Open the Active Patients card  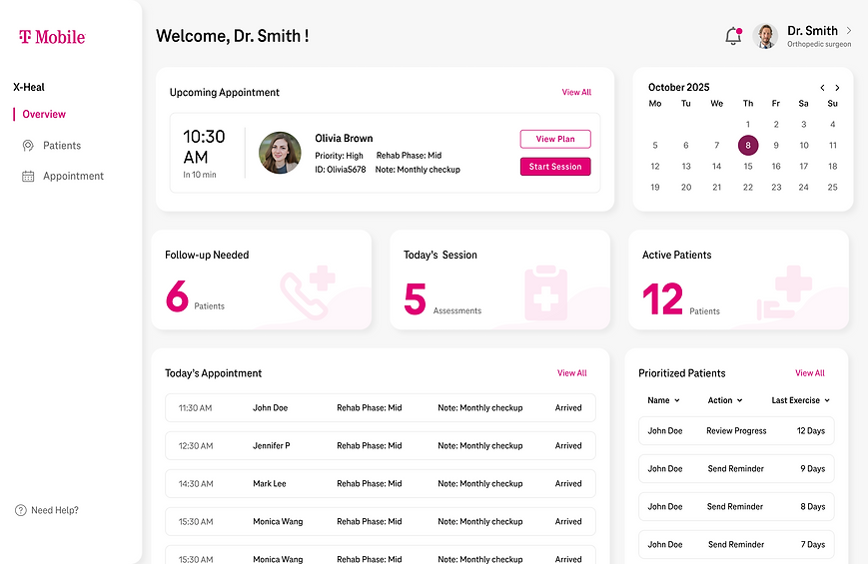(738, 281)
